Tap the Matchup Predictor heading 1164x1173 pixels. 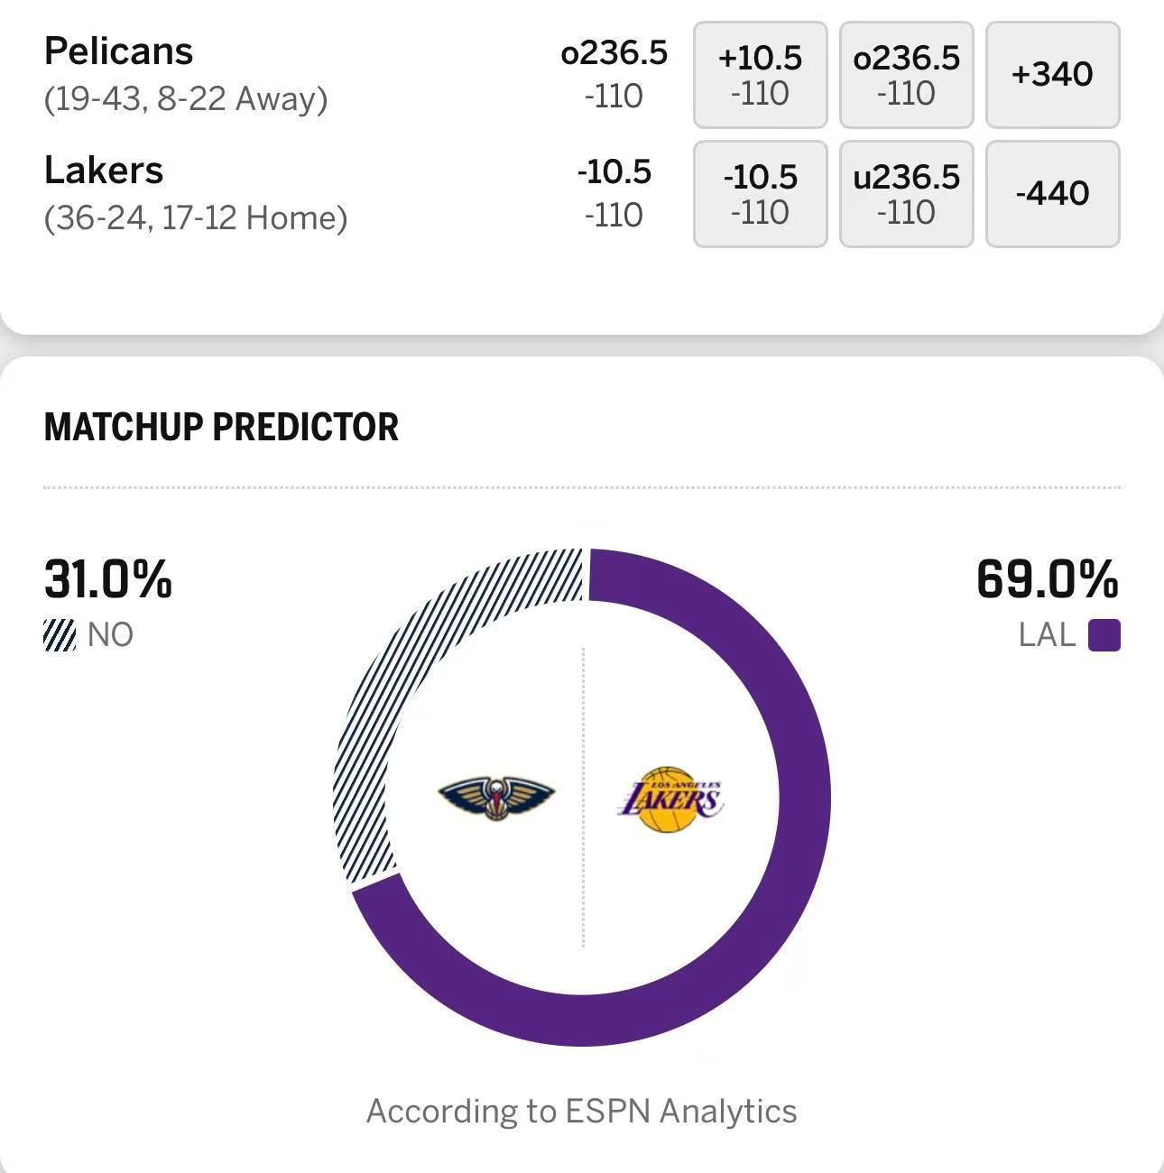[221, 427]
